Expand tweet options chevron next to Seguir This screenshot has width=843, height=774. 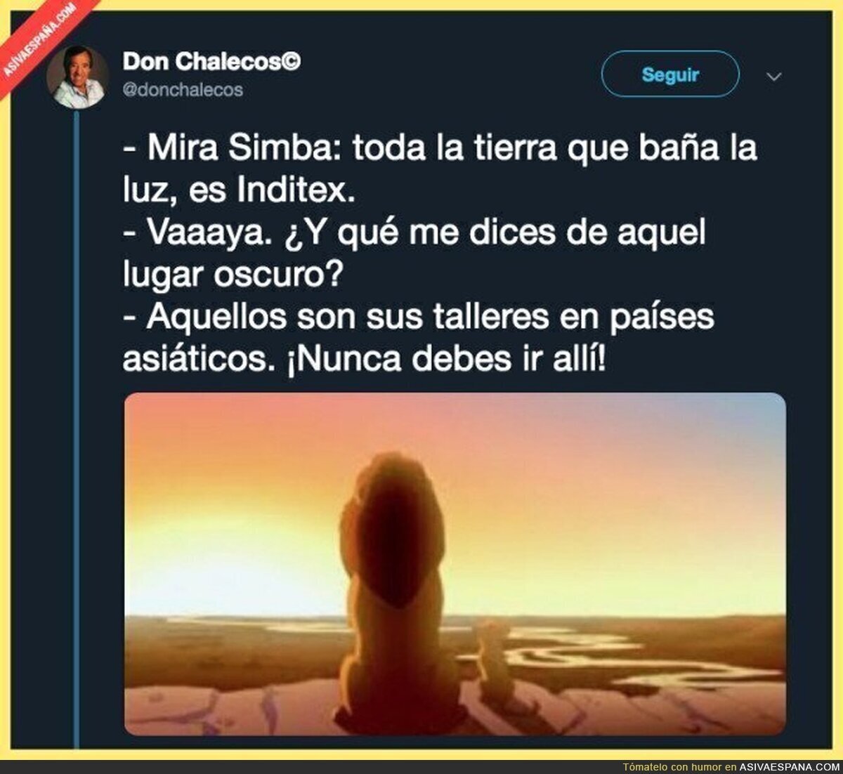(x=773, y=77)
